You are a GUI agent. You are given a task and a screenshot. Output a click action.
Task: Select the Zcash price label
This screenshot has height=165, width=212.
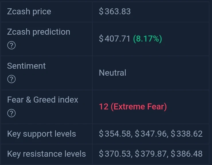29,11
